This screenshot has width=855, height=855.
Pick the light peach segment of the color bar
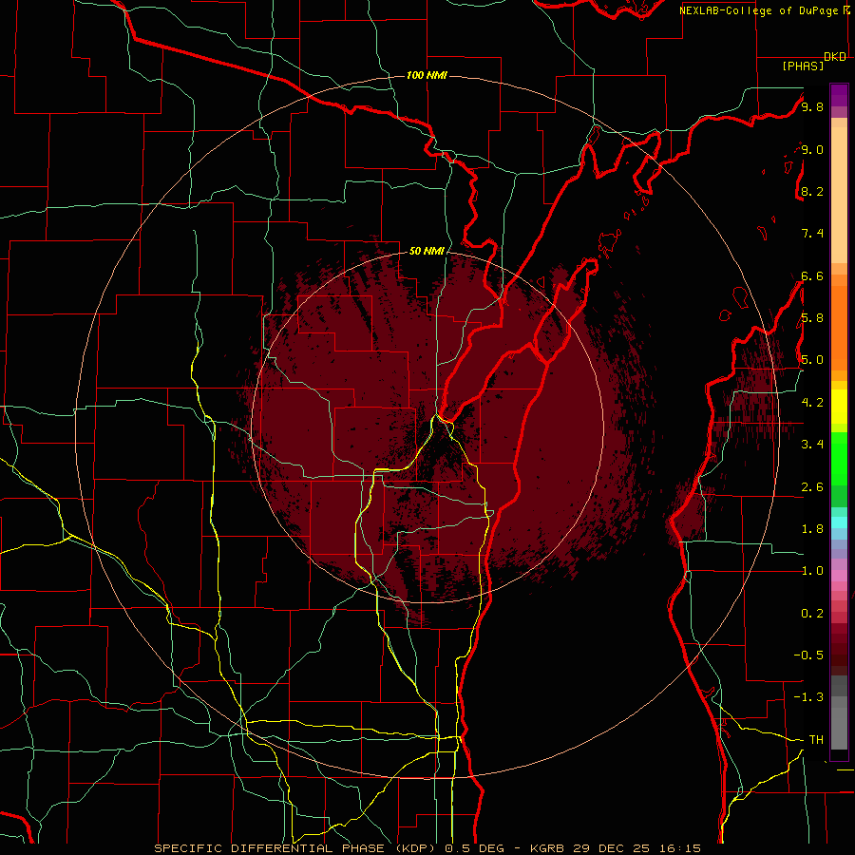click(x=839, y=197)
